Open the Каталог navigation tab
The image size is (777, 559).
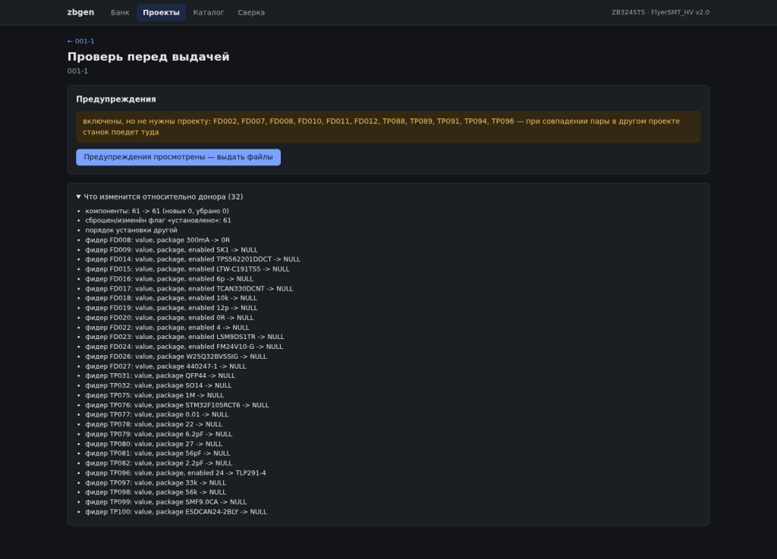click(209, 12)
